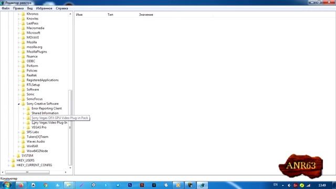Click the Shared Information folder icon
The image size is (336, 189).
(28, 113)
